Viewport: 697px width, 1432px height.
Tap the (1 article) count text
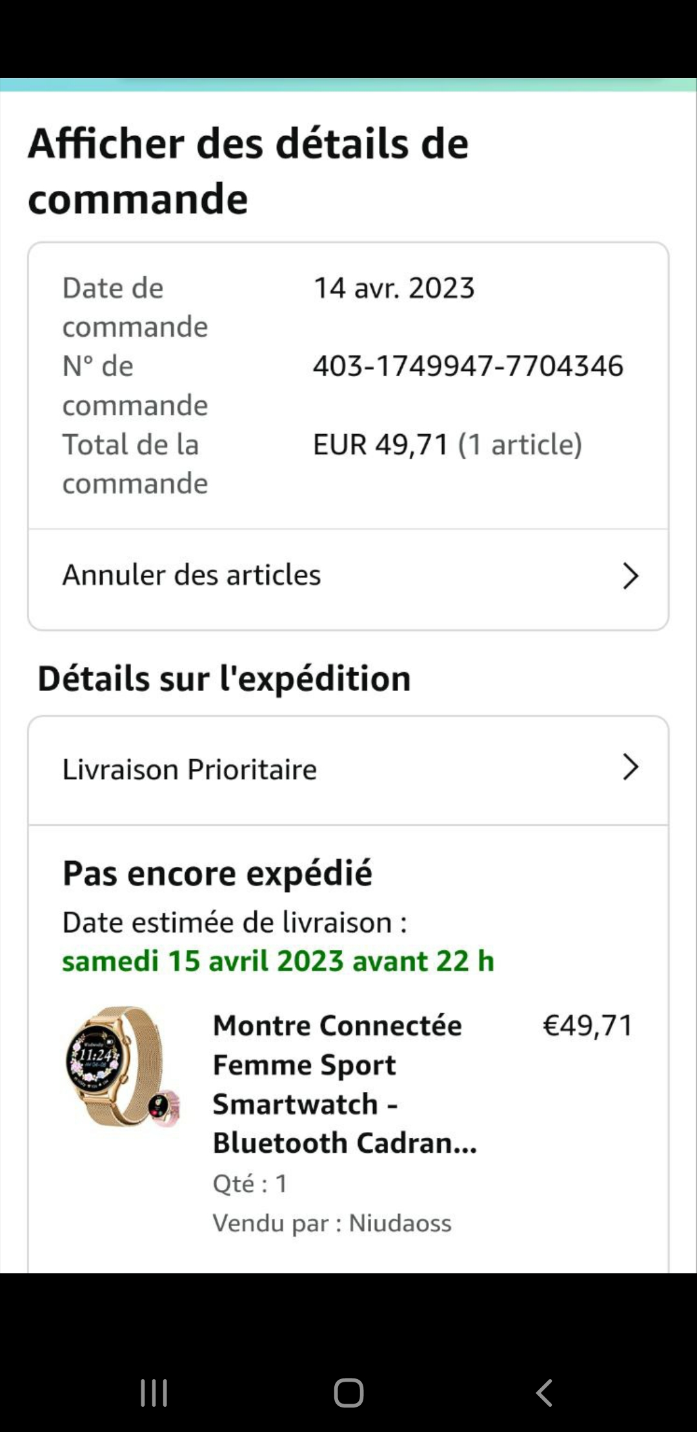[520, 444]
